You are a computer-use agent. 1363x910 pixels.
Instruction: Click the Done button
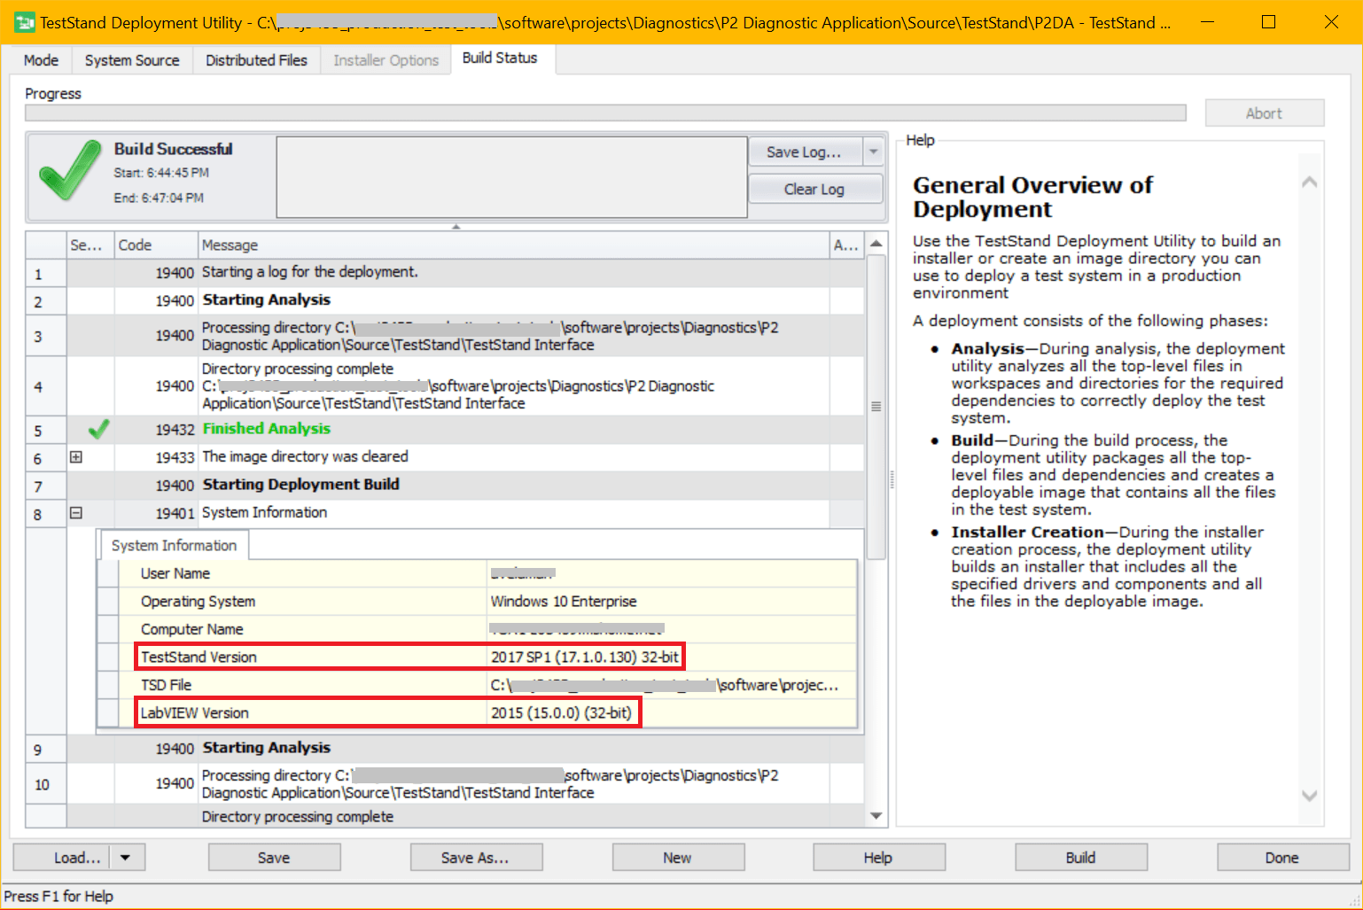click(1283, 858)
